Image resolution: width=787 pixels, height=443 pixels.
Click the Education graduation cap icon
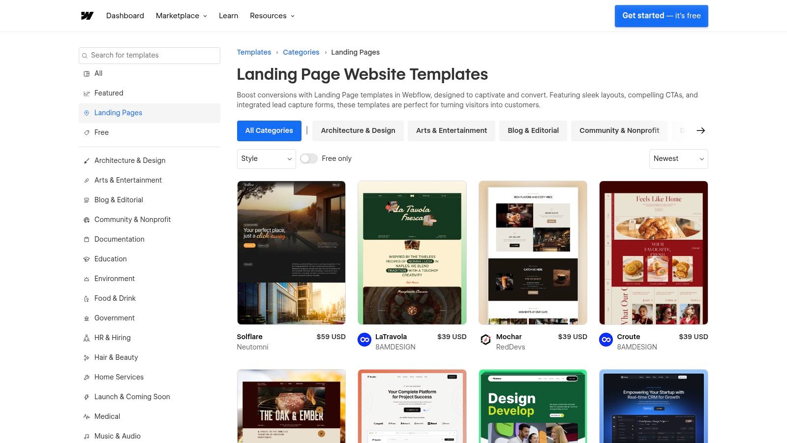click(87, 259)
